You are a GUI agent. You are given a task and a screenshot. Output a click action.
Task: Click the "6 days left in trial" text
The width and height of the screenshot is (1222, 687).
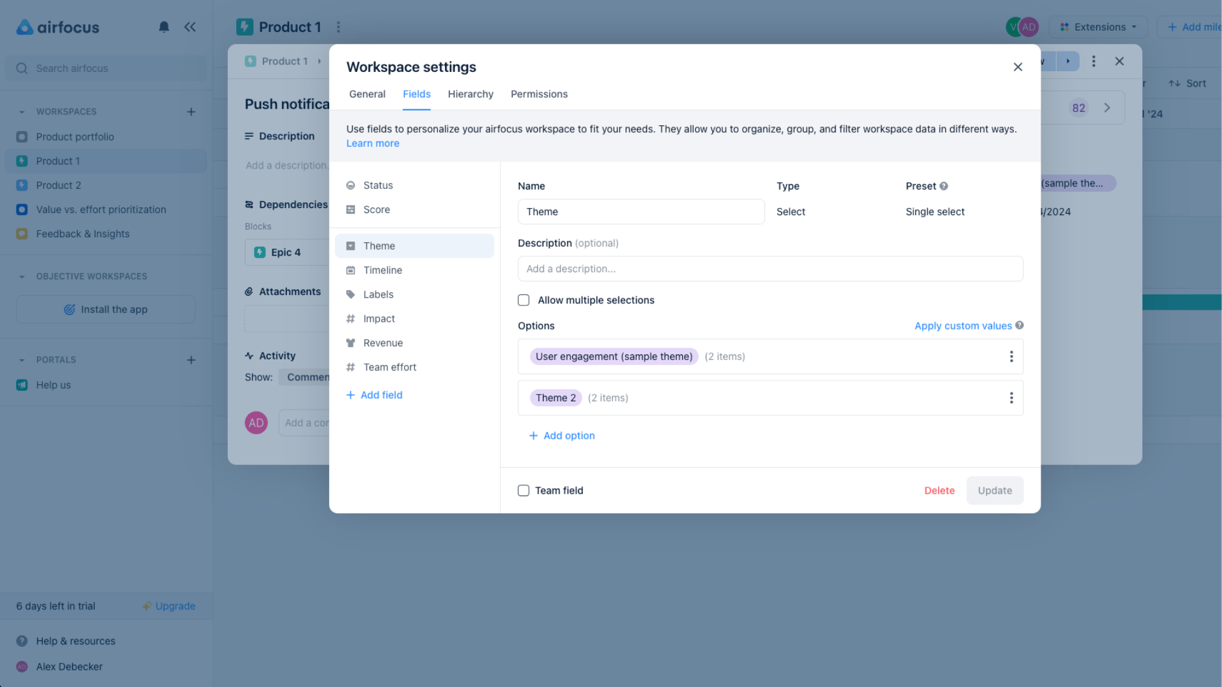point(56,606)
